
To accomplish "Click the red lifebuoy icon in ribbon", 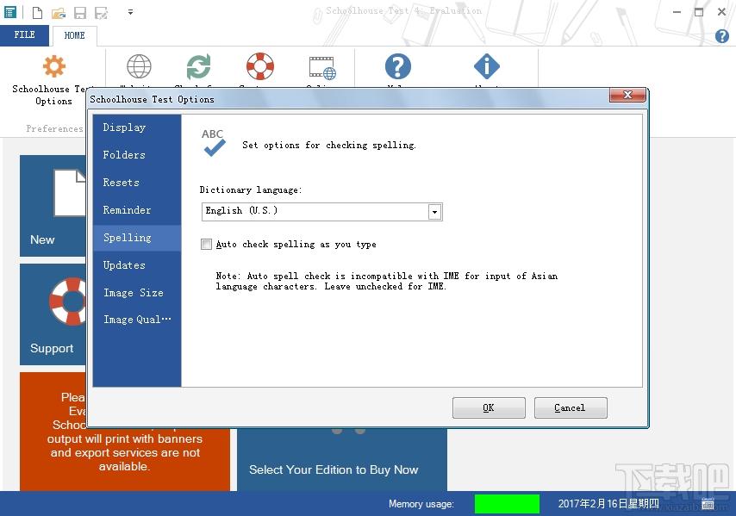I will point(260,66).
